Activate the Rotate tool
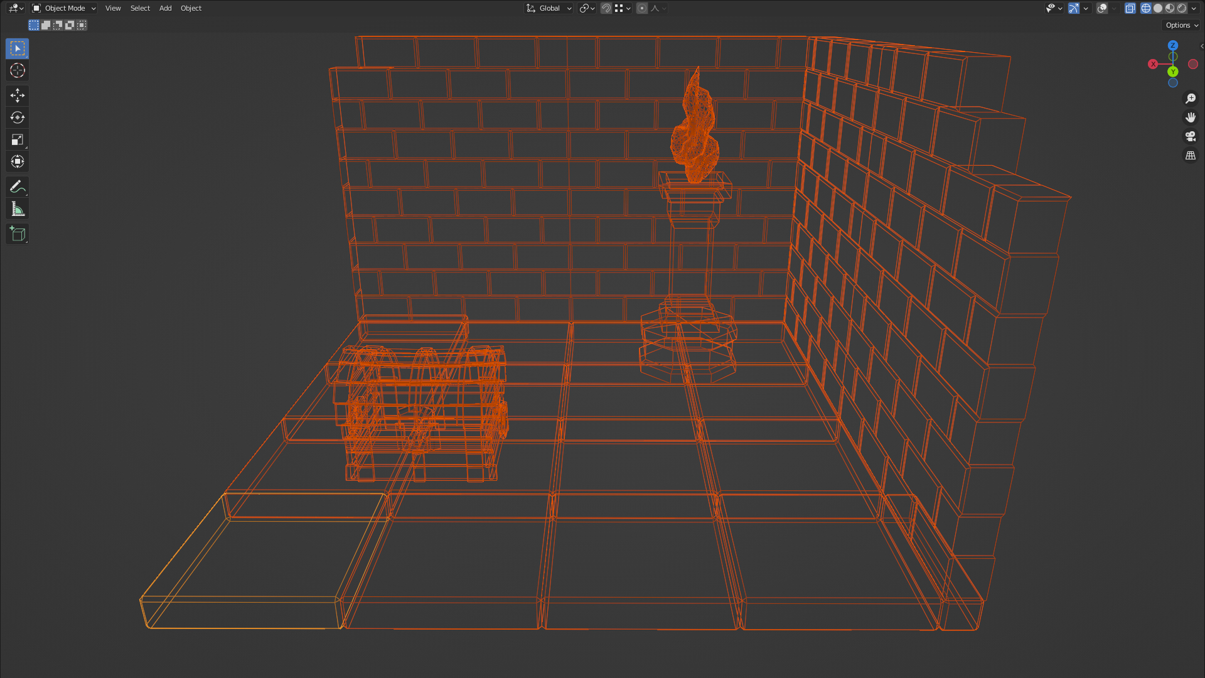Viewport: 1205px width, 678px height. click(18, 117)
